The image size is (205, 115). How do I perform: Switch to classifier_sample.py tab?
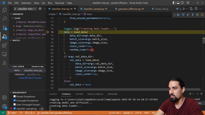(x=94, y=9)
